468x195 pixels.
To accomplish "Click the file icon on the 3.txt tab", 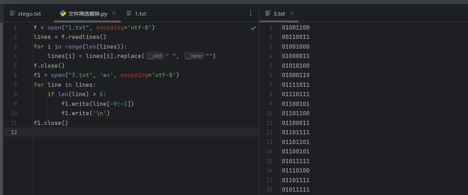I will coord(268,14).
